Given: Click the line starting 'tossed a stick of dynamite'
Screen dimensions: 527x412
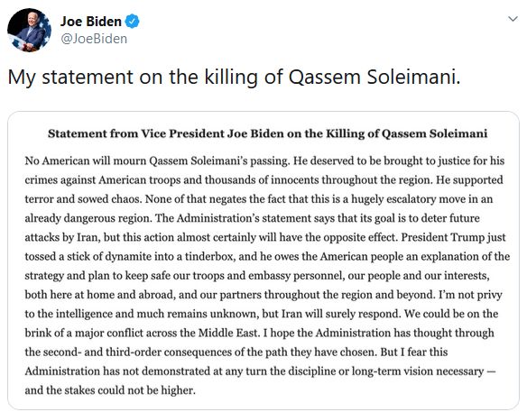Looking at the screenshot, I should tap(267, 257).
